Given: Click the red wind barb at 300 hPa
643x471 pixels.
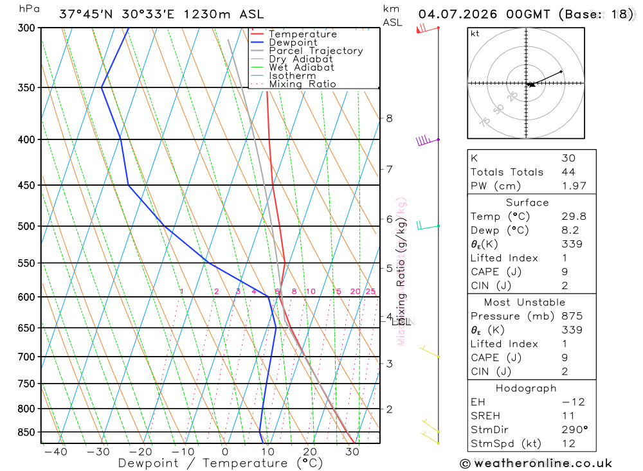Looking at the screenshot, I should 428,29.
